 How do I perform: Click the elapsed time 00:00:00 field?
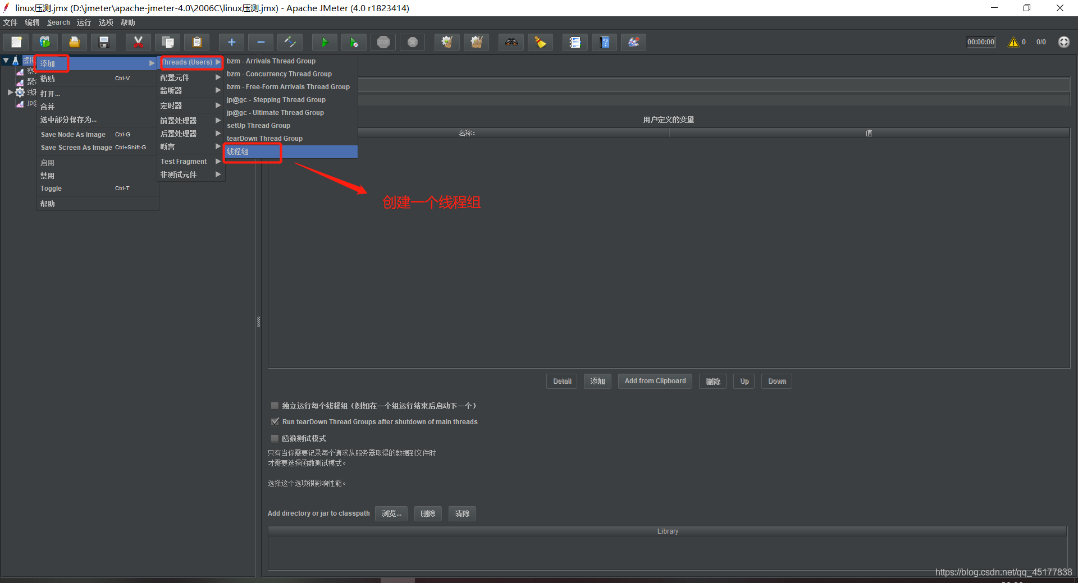[981, 42]
